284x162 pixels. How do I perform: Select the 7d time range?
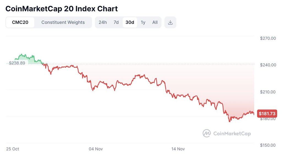(x=116, y=22)
